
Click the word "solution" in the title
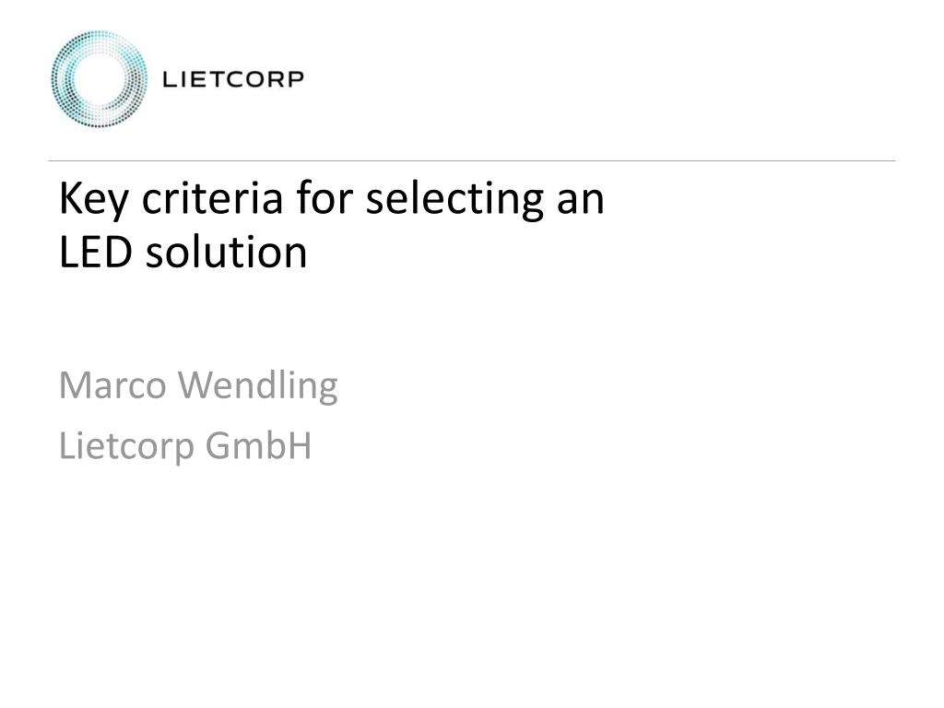click(227, 251)
